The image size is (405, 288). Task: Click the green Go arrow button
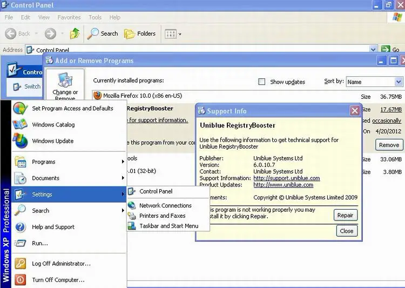point(386,49)
